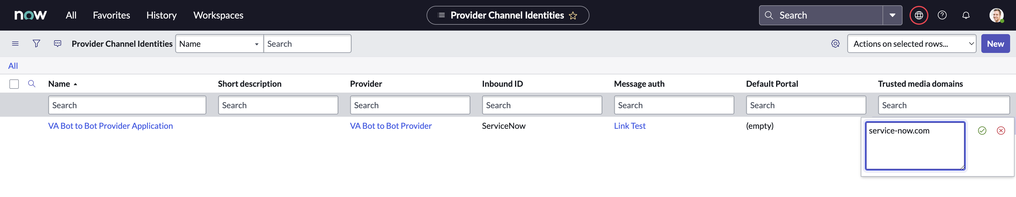Sort by Short description column header
The image size is (1016, 197).
(x=250, y=84)
